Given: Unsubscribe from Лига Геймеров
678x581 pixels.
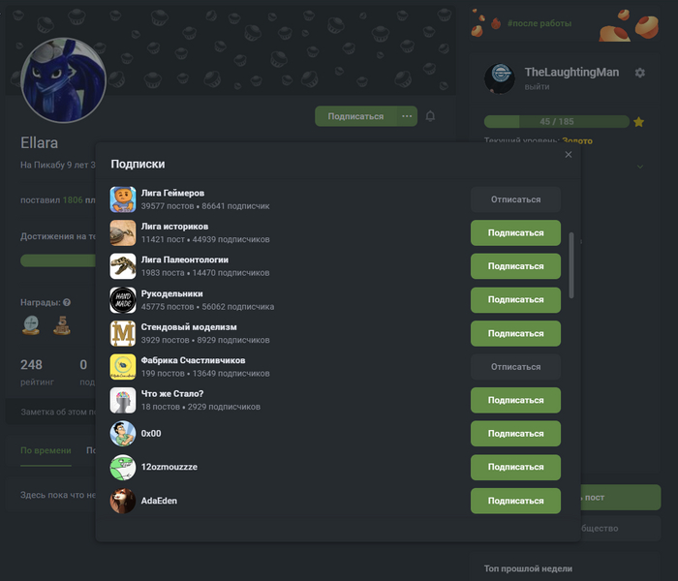Looking at the screenshot, I should tap(515, 199).
